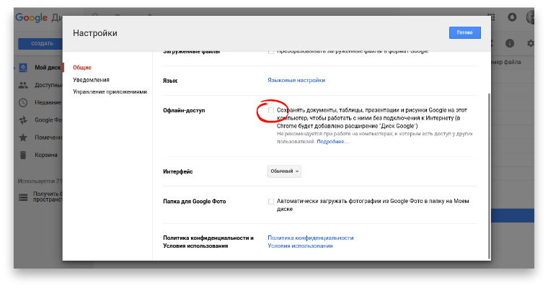The image size is (548, 288).
Task: Open the Общие settings tab
Action: pos(82,68)
